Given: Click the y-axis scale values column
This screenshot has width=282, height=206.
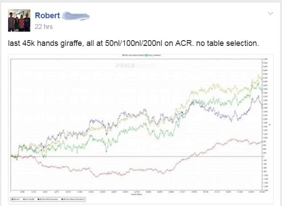Looking at the screenshot, I should pos(265,124).
